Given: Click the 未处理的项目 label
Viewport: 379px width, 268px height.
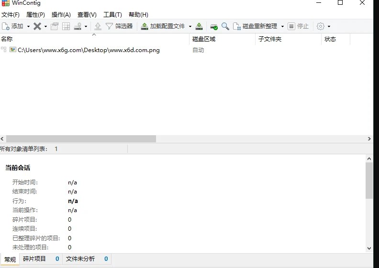Looking at the screenshot, I should (31, 247).
